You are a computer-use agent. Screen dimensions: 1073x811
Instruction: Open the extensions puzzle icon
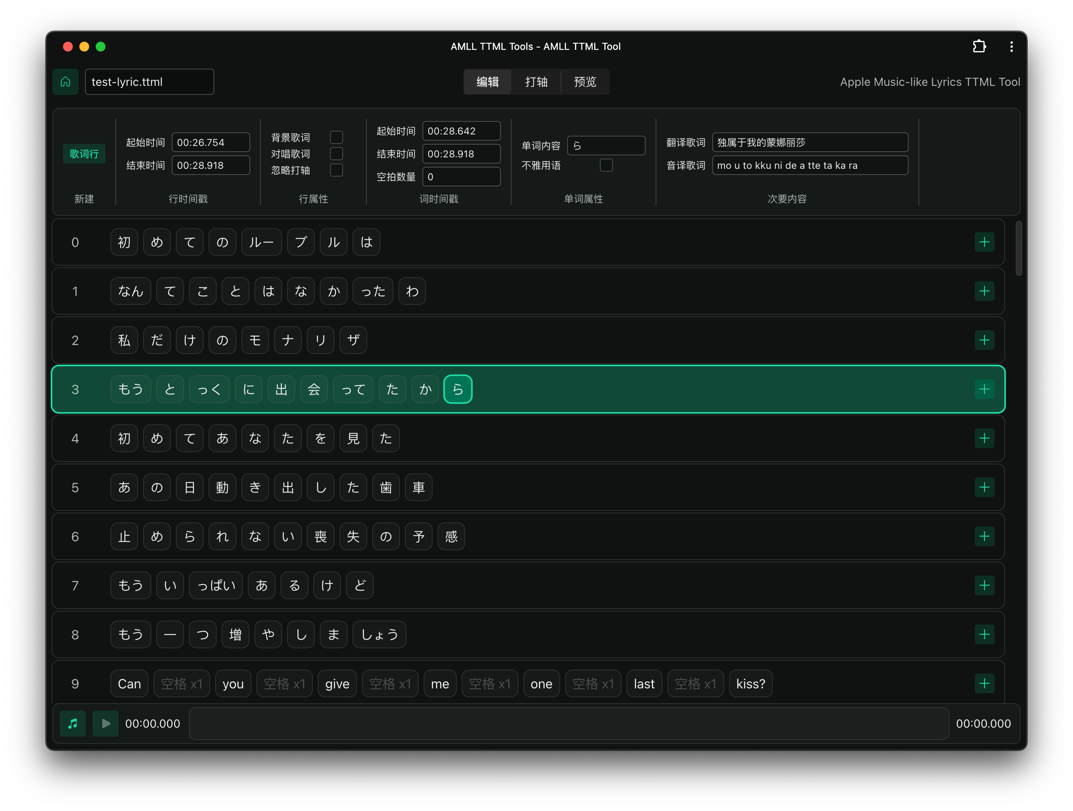[979, 47]
